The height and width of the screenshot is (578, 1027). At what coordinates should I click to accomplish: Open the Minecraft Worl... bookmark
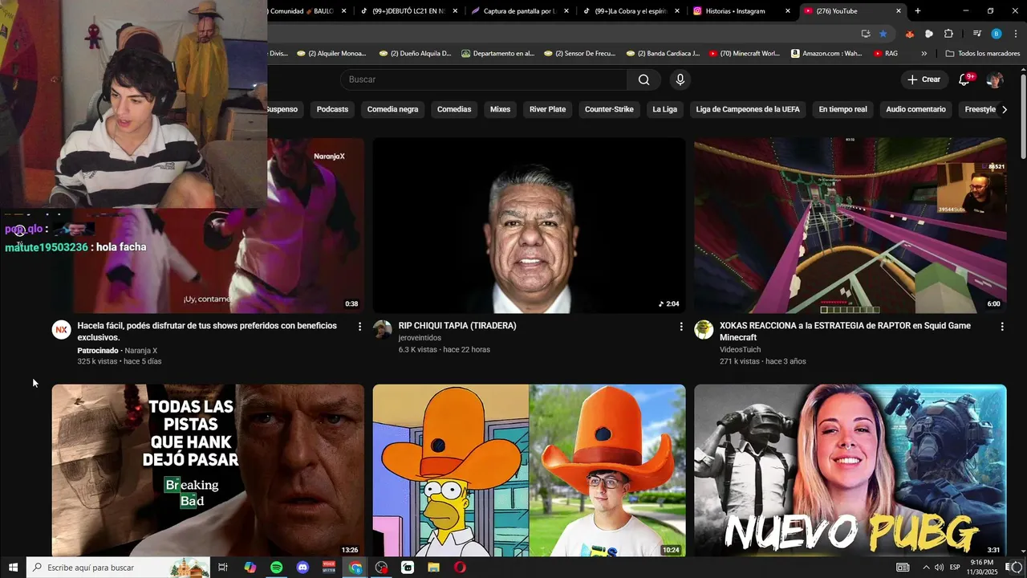pos(743,54)
